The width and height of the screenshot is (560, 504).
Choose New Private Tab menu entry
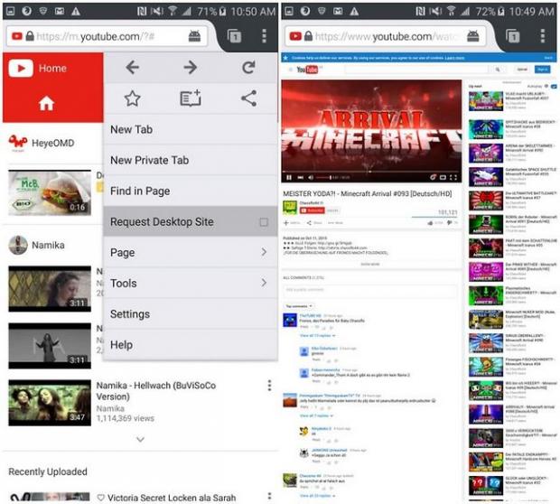(149, 160)
